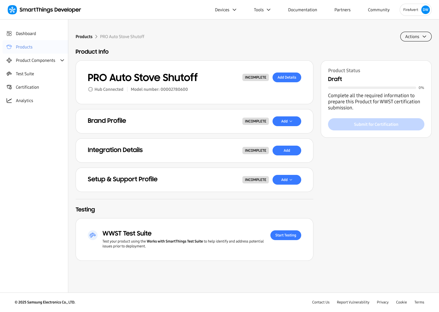Open Analytics via the chart icon
The image size is (439, 312).
(x=9, y=101)
